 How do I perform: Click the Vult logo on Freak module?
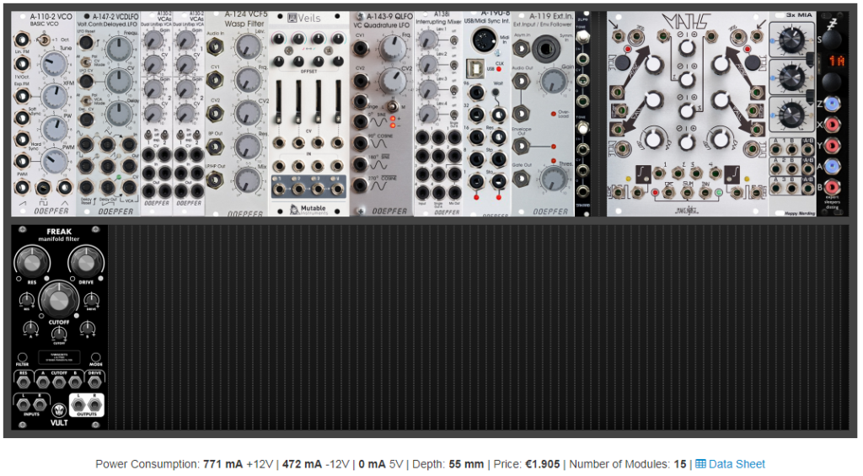coord(59,416)
